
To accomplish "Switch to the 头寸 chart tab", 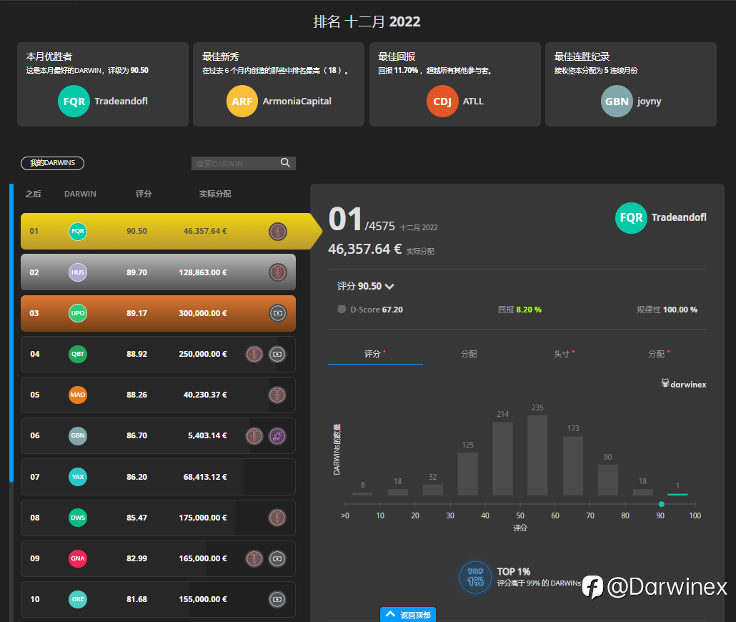I will click(562, 354).
